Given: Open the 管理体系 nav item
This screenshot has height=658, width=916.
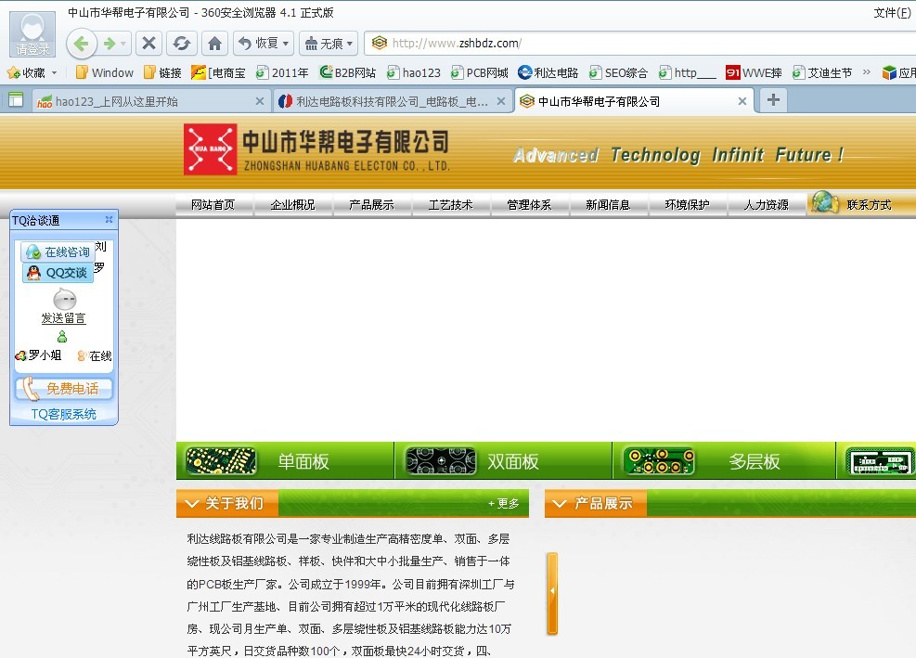Looking at the screenshot, I should [529, 204].
